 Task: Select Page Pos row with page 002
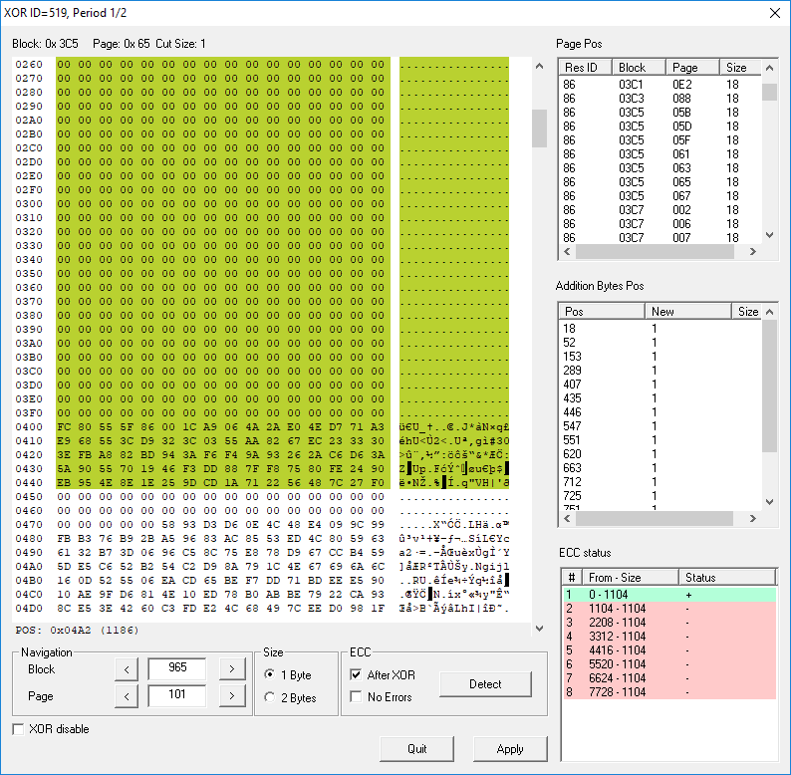[659, 210]
